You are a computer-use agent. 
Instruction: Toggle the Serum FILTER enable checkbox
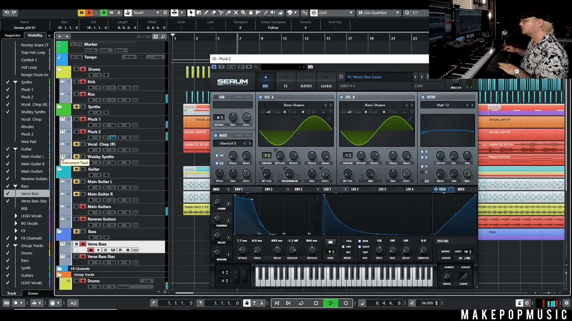click(423, 97)
